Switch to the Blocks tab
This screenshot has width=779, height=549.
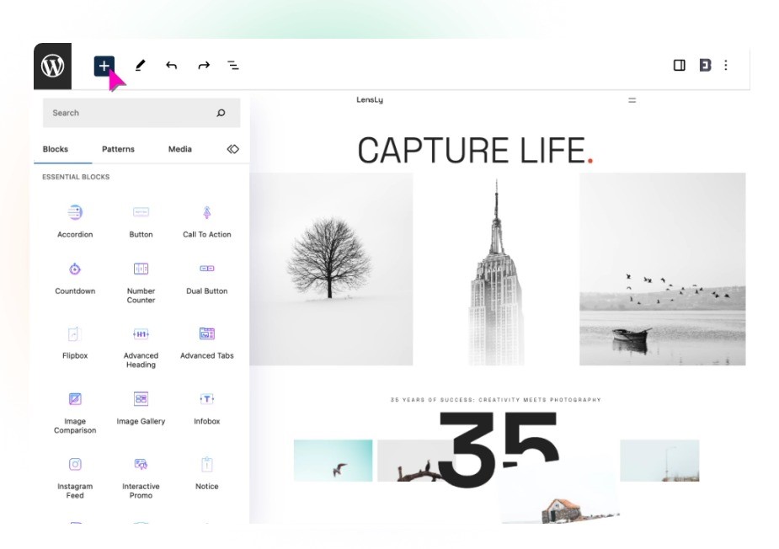(55, 149)
